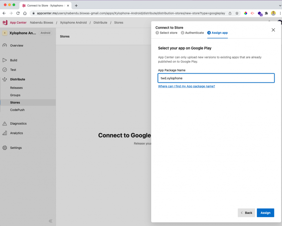The height and width of the screenshot is (226, 282).
Task: Click the Assign button
Action: coord(265,213)
